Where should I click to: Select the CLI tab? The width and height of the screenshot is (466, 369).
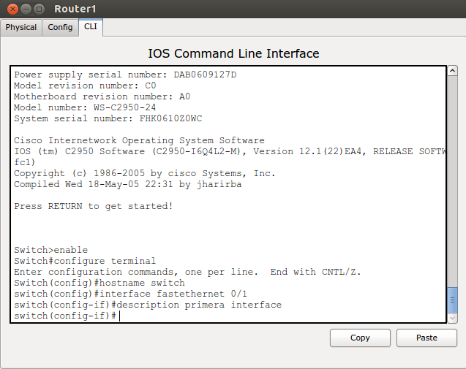click(x=90, y=27)
